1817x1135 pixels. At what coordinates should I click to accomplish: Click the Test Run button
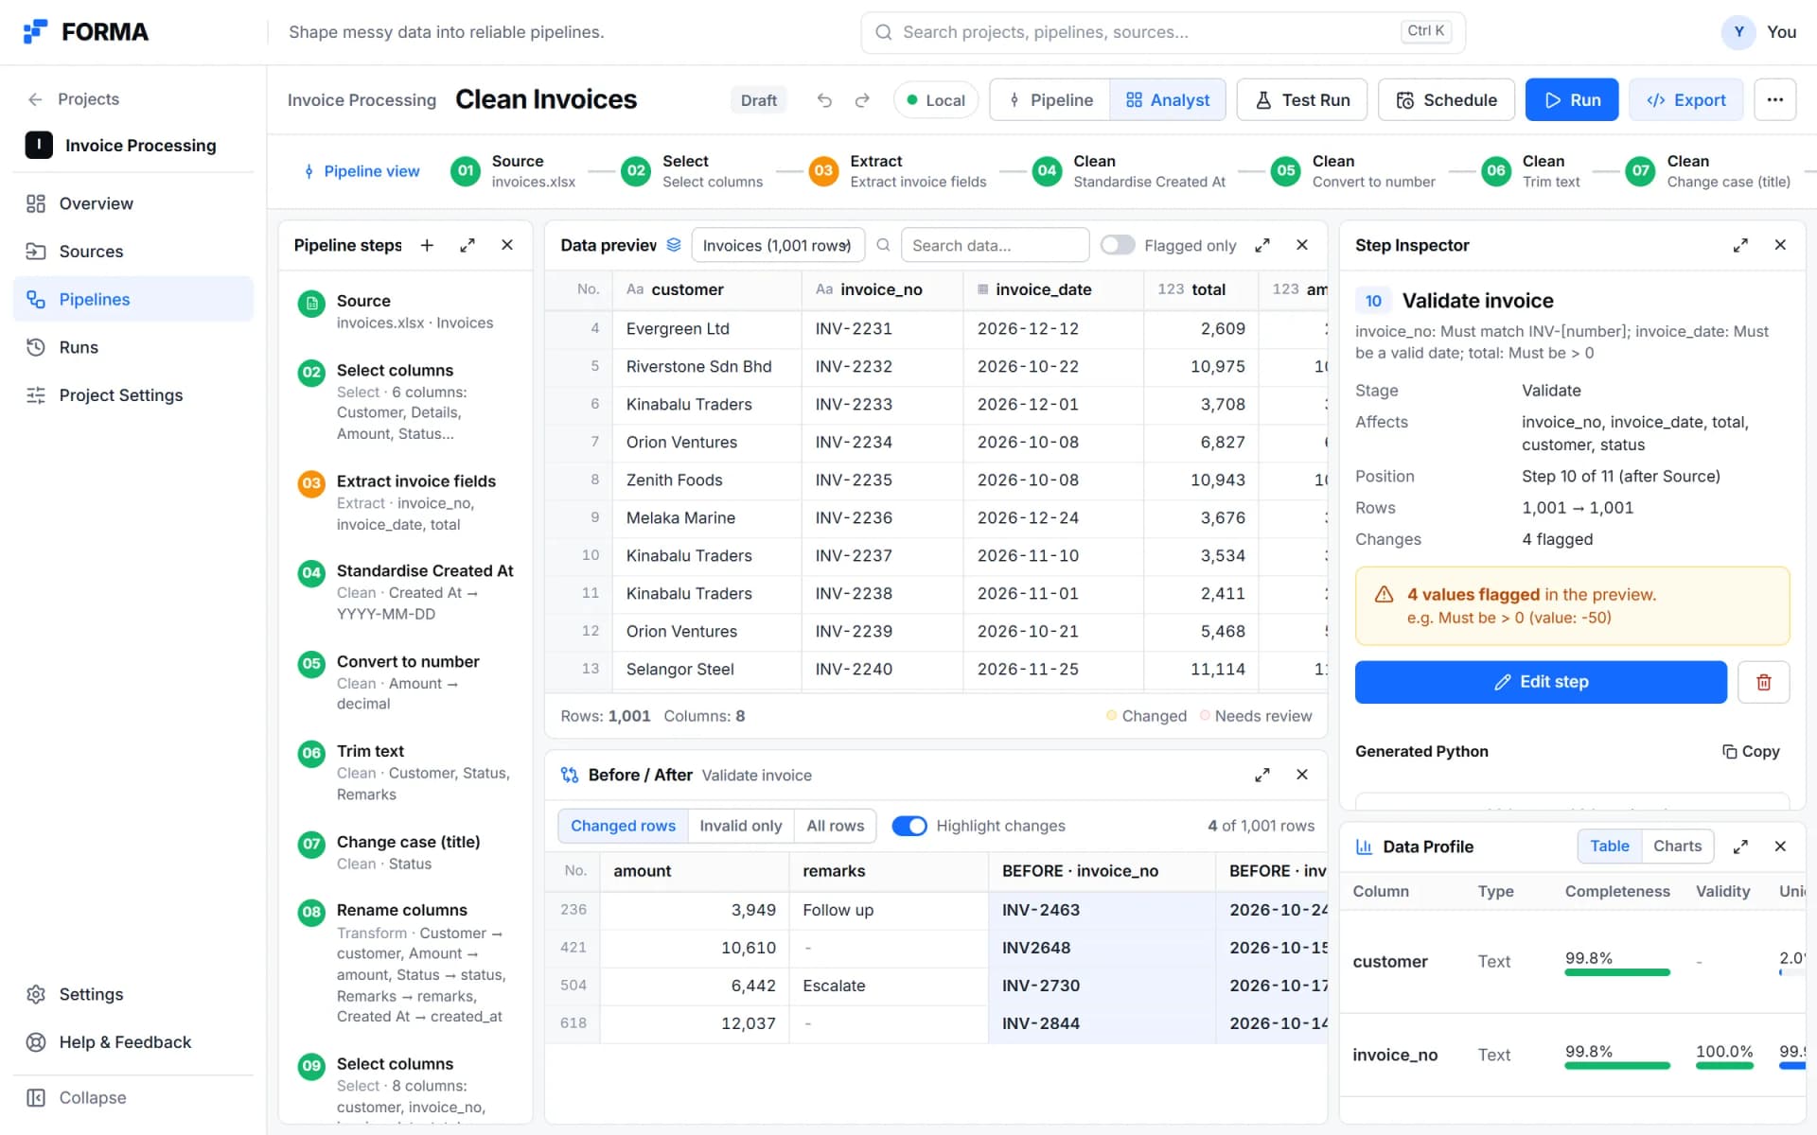[1302, 99]
